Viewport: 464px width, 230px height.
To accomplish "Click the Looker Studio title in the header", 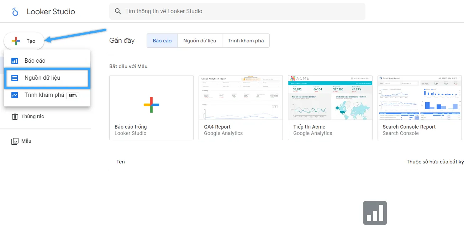I will [x=51, y=11].
